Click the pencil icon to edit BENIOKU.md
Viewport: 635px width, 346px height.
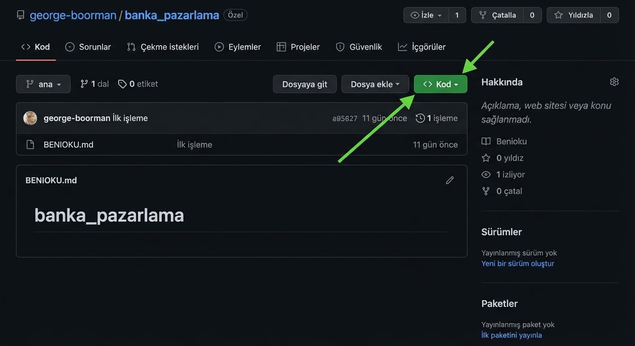click(450, 180)
